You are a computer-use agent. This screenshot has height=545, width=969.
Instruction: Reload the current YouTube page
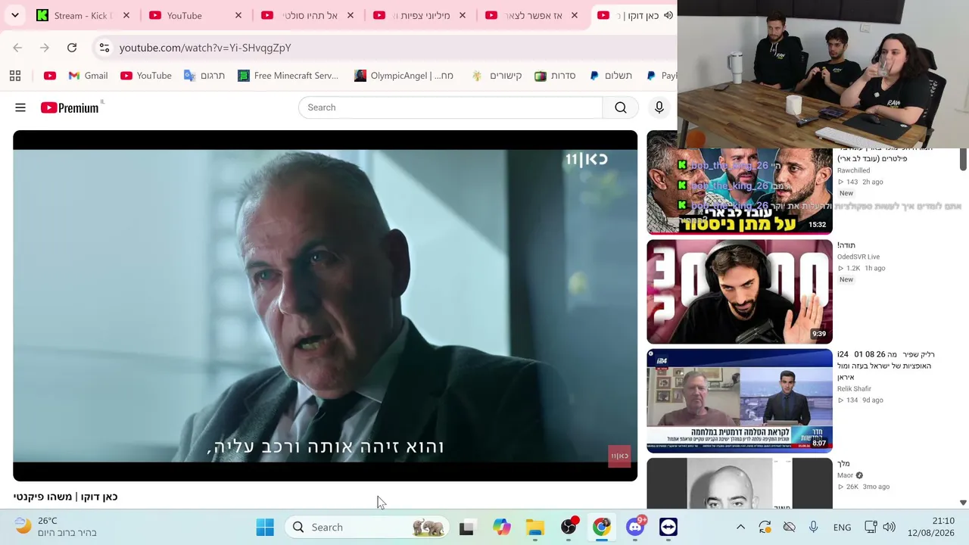(x=72, y=48)
